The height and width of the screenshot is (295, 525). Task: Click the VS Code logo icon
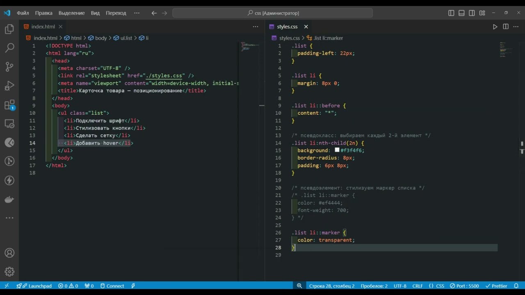(7, 13)
